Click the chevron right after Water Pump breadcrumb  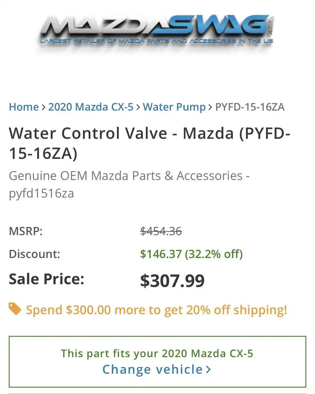(210, 107)
